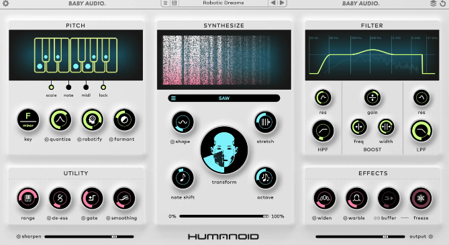The image size is (449, 245).
Task: Open smoothing settings gear icon
Action: pyautogui.click(x=108, y=218)
